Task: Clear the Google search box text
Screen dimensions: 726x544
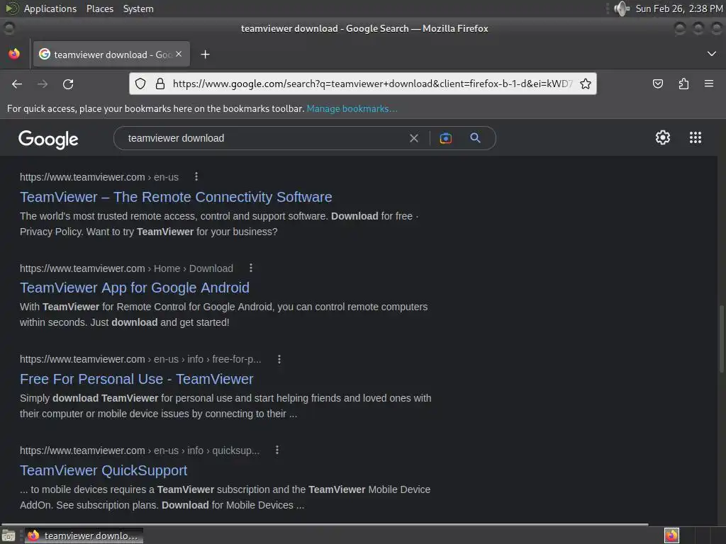Action: [x=414, y=138]
